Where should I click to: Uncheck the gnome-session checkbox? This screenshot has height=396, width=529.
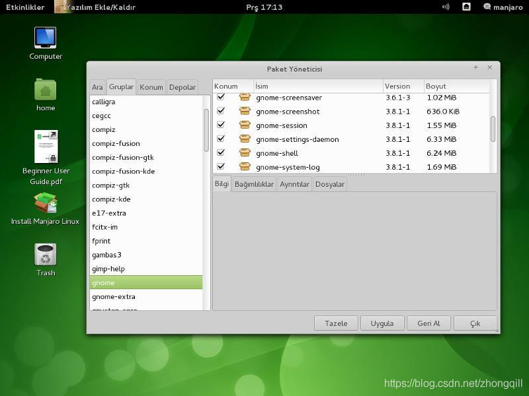(221, 125)
